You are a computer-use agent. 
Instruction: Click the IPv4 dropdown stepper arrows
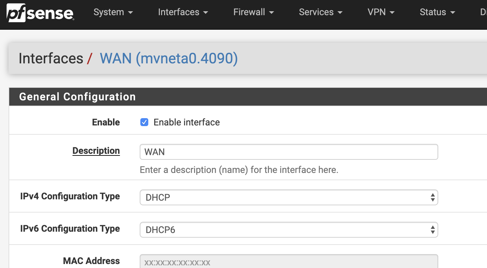432,197
